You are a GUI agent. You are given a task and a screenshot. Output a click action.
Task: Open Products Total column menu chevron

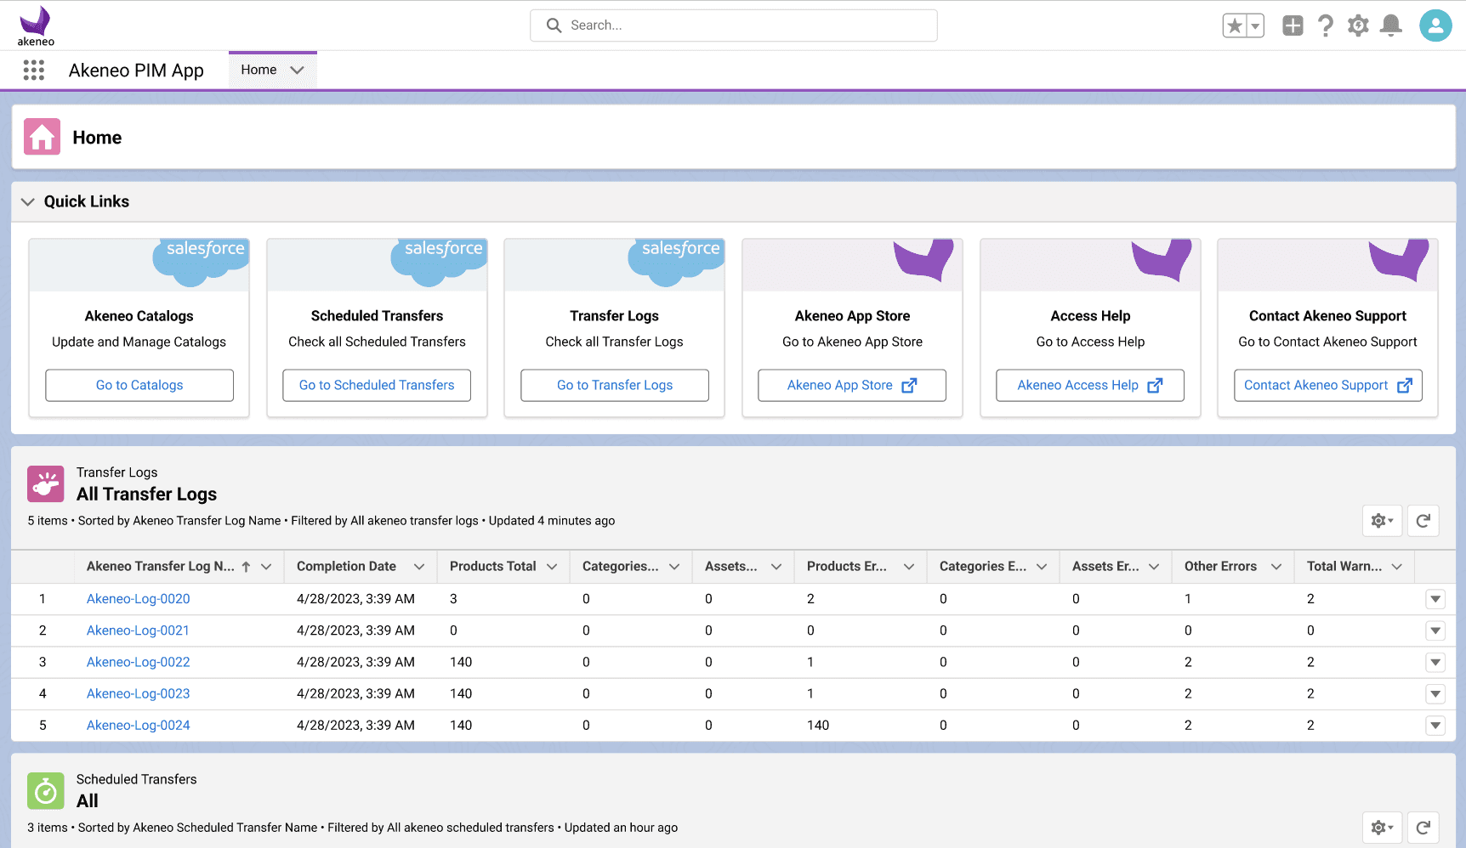point(552,567)
